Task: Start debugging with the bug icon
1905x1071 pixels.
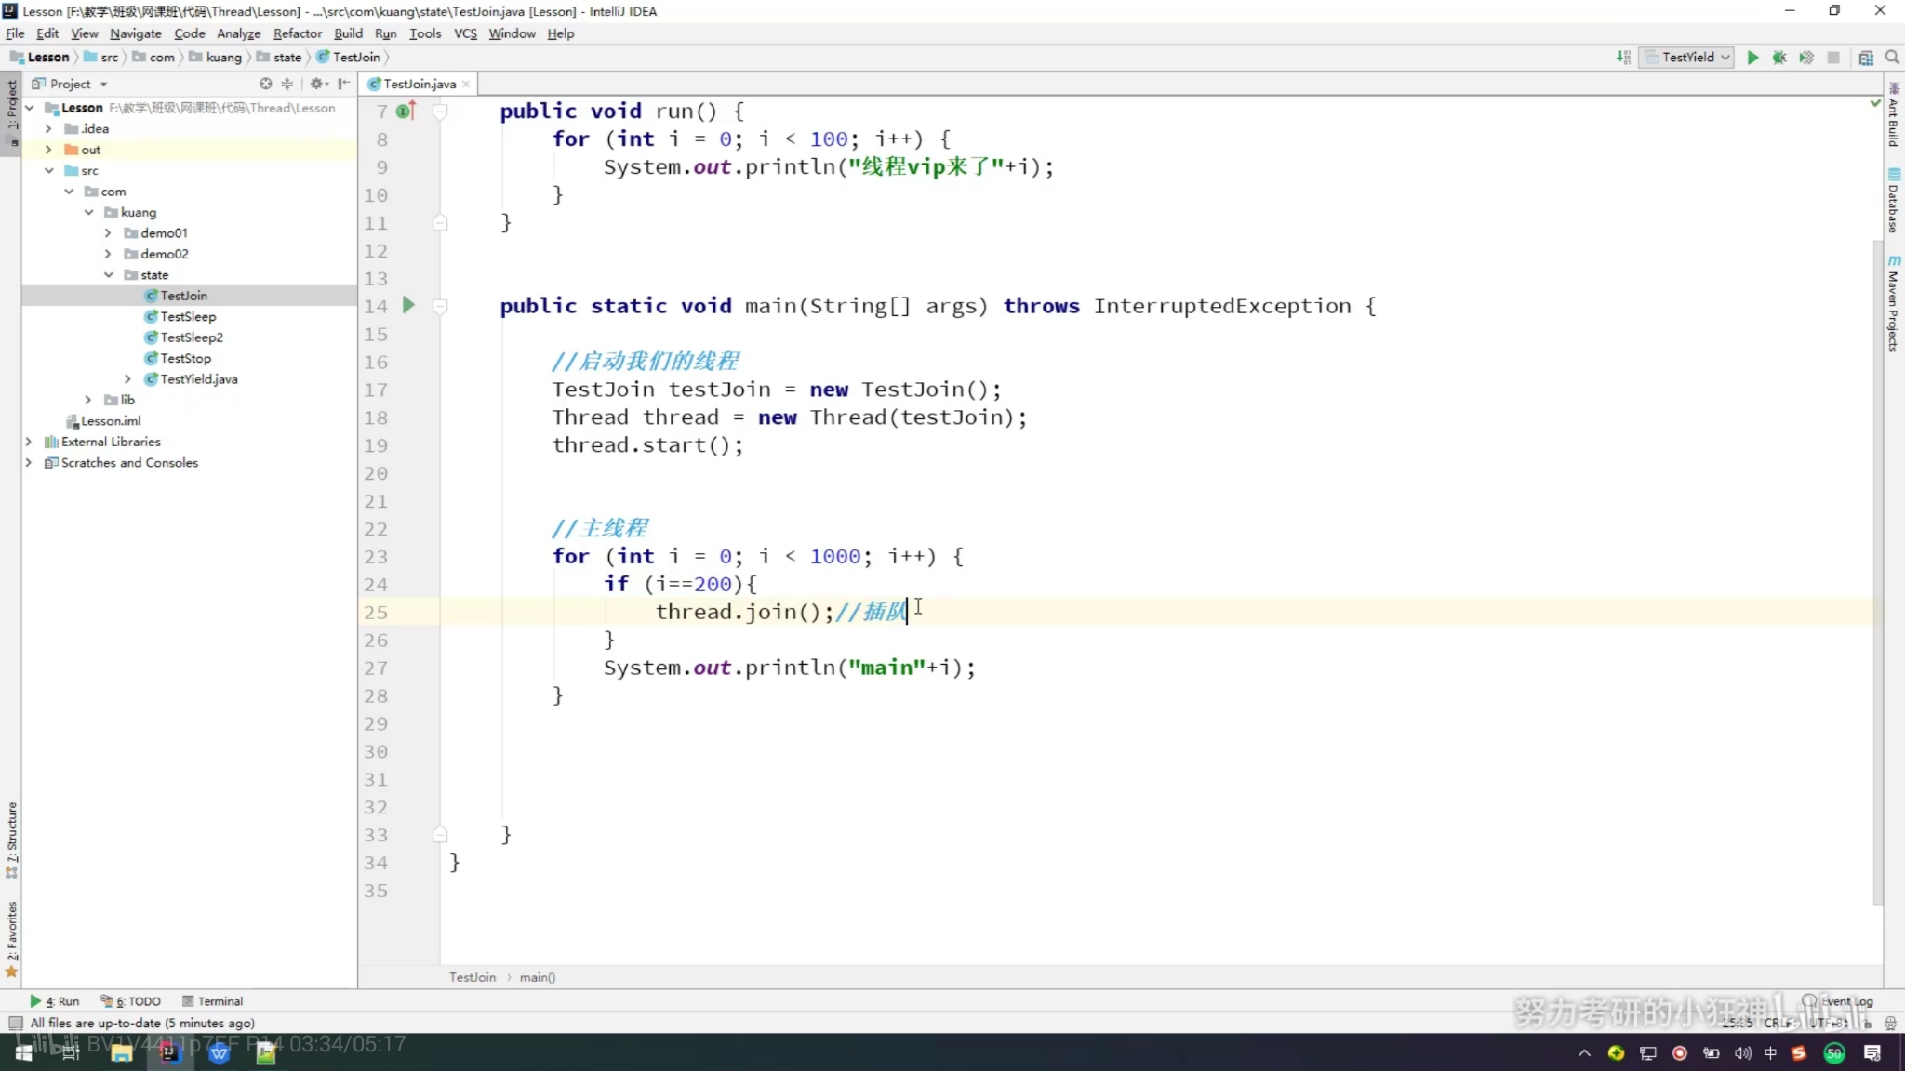Action: (1779, 58)
